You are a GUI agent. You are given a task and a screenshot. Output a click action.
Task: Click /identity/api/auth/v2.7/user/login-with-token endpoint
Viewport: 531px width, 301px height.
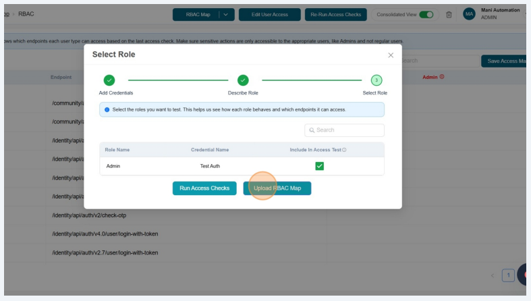click(x=105, y=252)
